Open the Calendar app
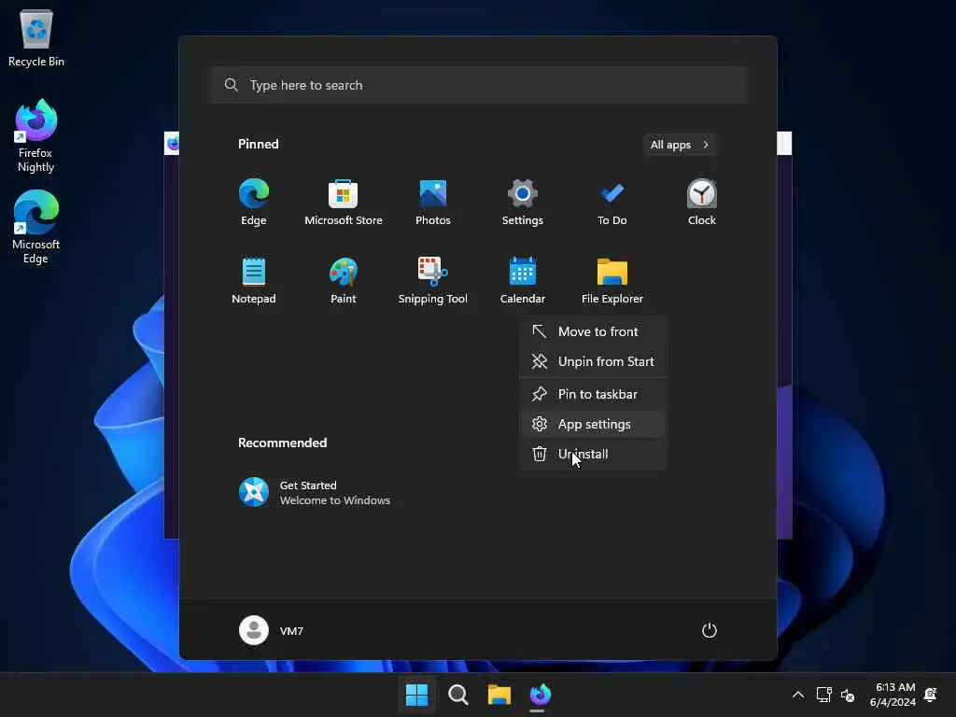956x717 pixels. pyautogui.click(x=523, y=280)
